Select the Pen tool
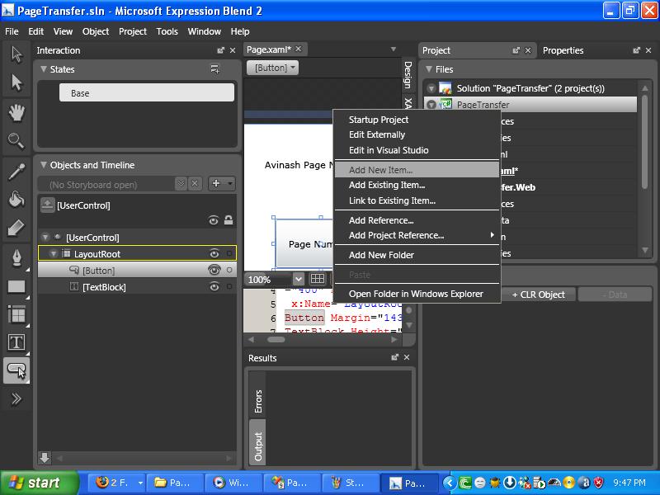Image resolution: width=660 pixels, height=495 pixels. tap(16, 257)
